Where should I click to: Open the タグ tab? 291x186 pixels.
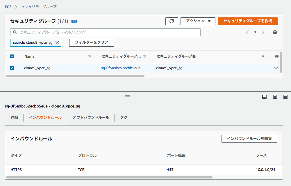(123, 118)
